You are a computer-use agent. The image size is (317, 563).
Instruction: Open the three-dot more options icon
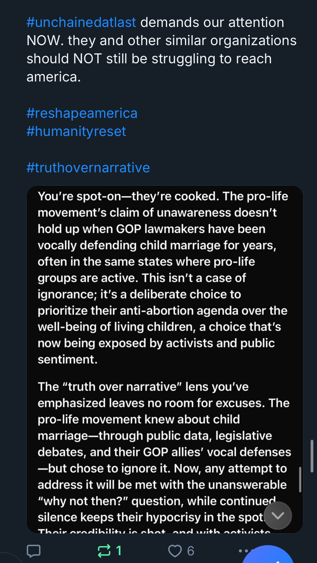244,551
